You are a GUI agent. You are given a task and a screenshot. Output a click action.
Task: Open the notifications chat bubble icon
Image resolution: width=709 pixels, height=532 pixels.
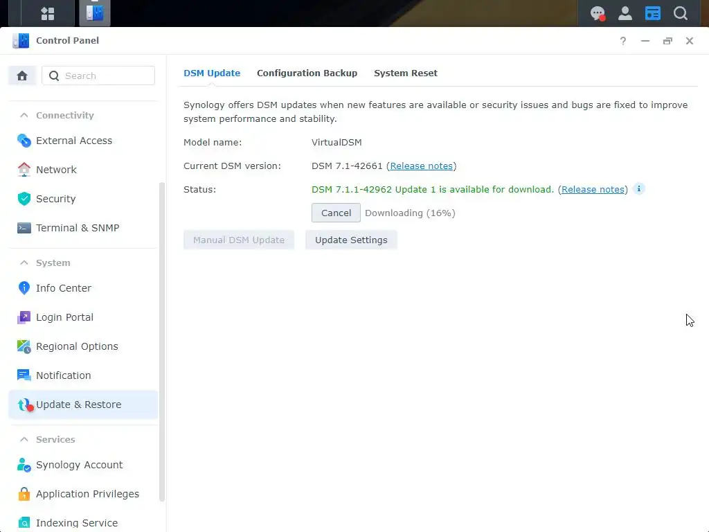(x=598, y=14)
